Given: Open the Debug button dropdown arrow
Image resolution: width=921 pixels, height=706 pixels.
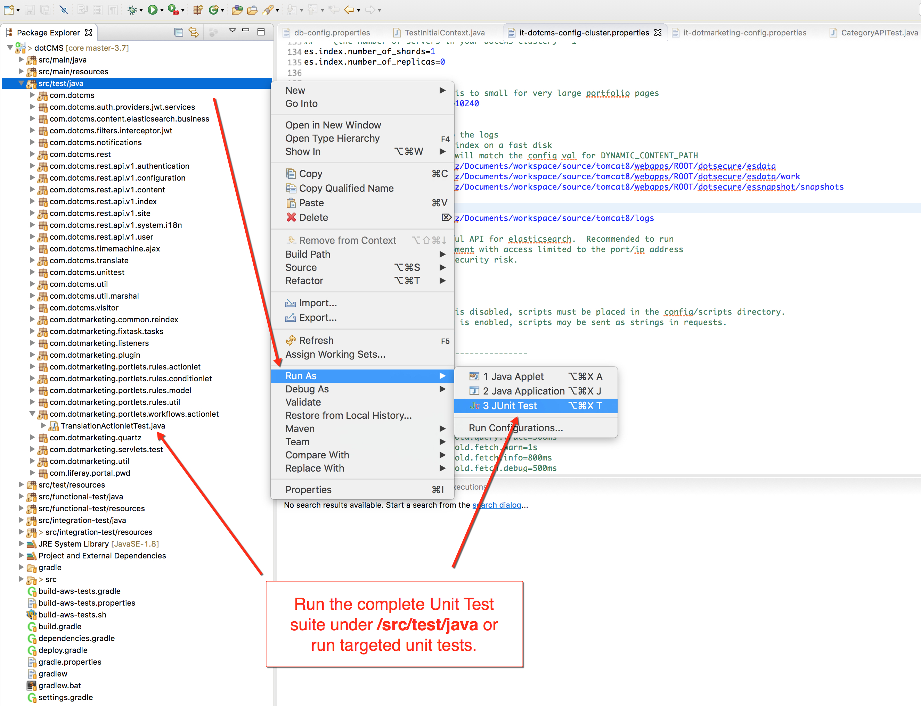Looking at the screenshot, I should [x=141, y=10].
